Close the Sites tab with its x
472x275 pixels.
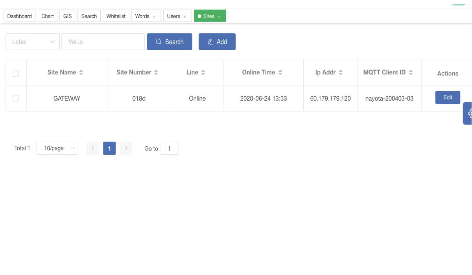point(219,16)
